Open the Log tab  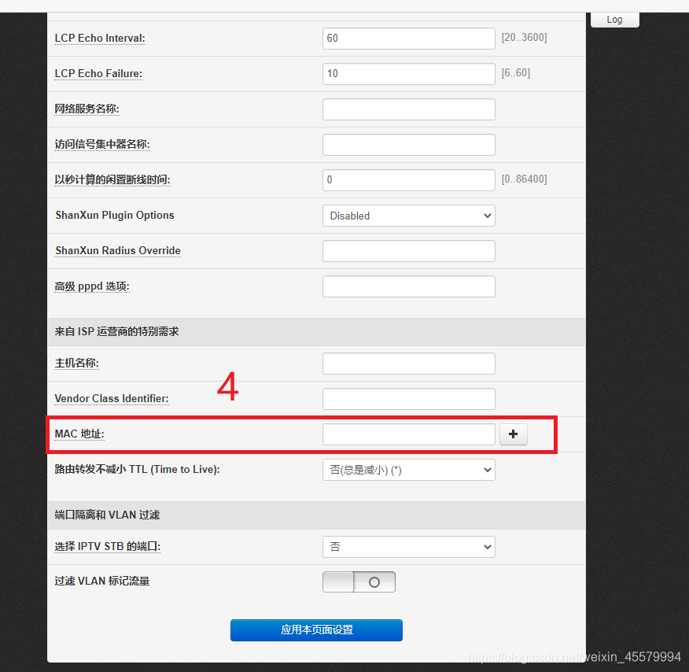615,20
